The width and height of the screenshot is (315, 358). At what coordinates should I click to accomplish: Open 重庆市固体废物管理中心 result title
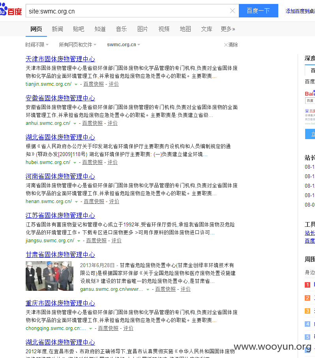click(x=60, y=303)
